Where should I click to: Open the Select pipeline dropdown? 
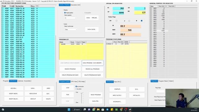coord(71,18)
